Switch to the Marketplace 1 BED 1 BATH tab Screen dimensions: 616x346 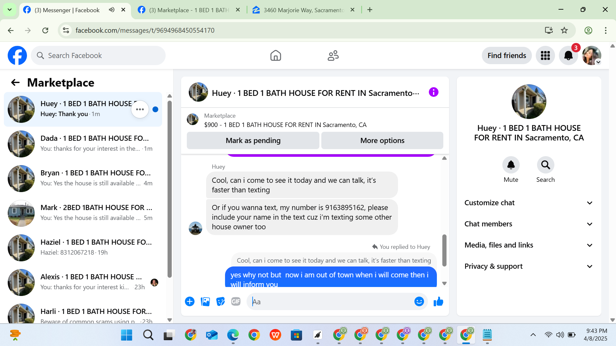point(189,10)
